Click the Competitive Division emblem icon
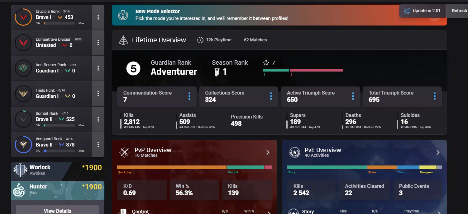Viewport: 468px width, 214px height. 23,43
